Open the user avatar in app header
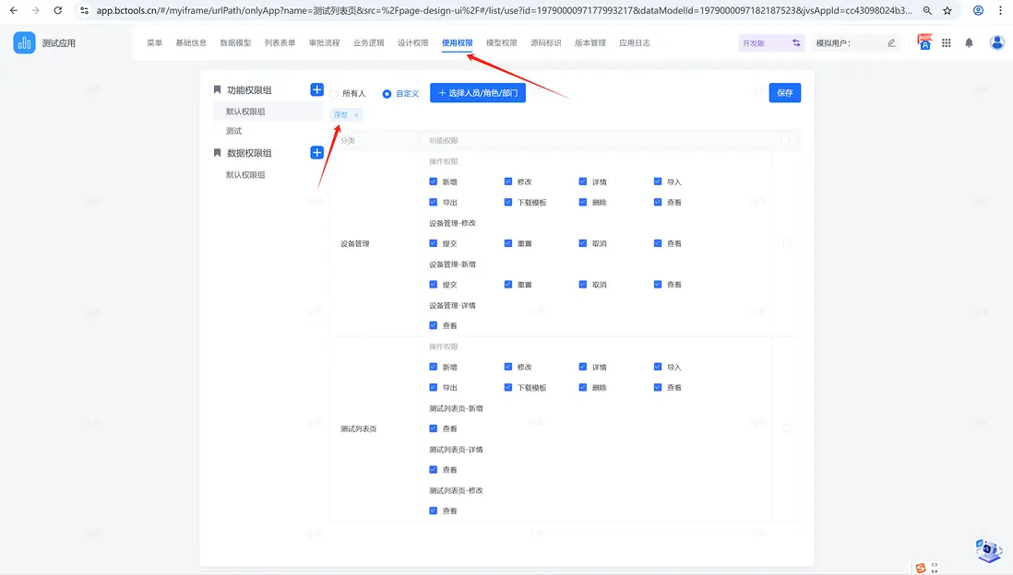This screenshot has width=1013, height=575. pyautogui.click(x=996, y=42)
